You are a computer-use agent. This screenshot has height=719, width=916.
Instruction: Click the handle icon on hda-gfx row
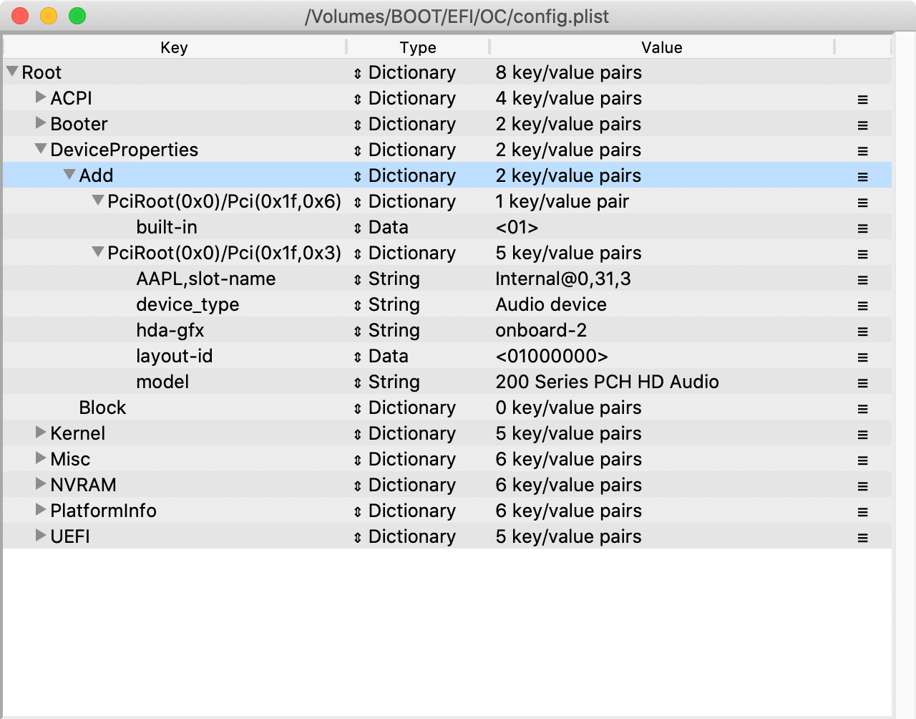862,332
